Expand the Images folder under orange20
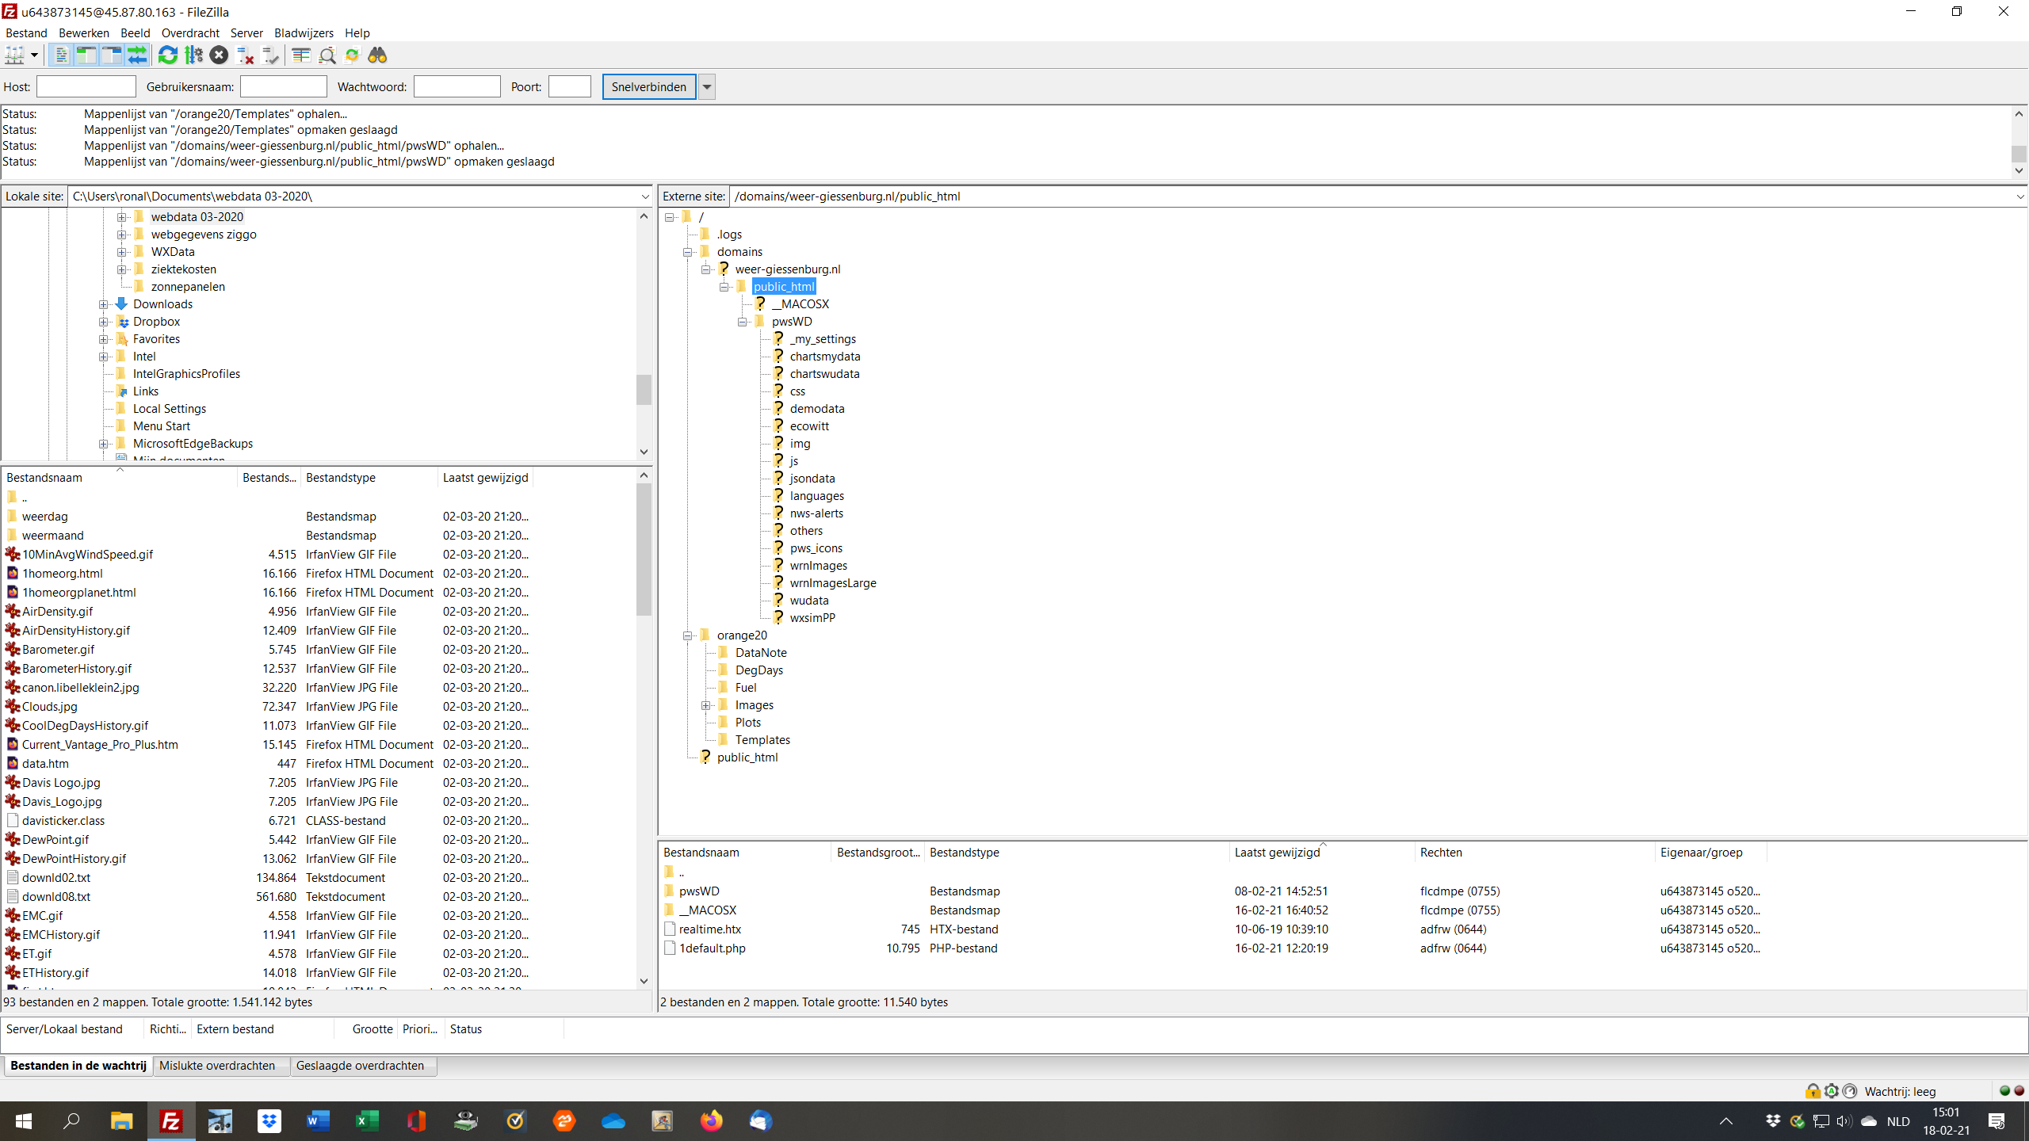 point(706,705)
